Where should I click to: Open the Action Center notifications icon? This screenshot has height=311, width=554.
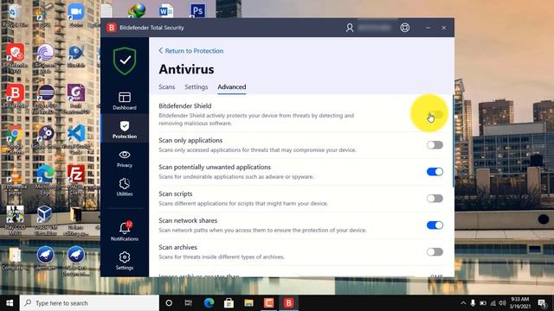(543, 303)
